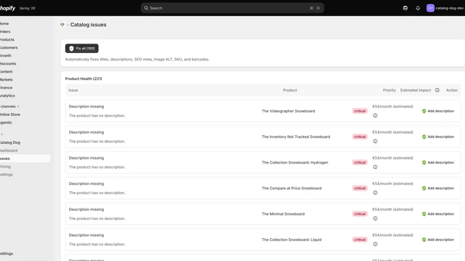Click critical badge in Videographer Snowboard row
Image resolution: width=465 pixels, height=261 pixels.
360,111
